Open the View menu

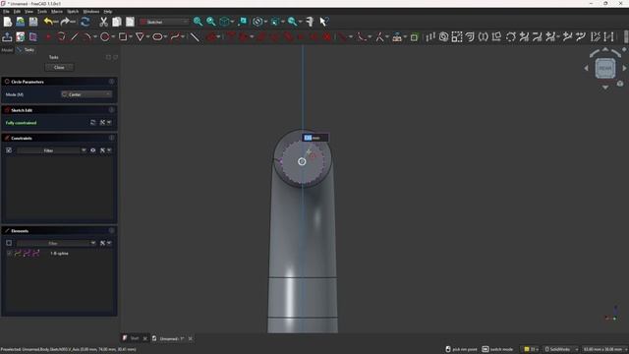(29, 11)
